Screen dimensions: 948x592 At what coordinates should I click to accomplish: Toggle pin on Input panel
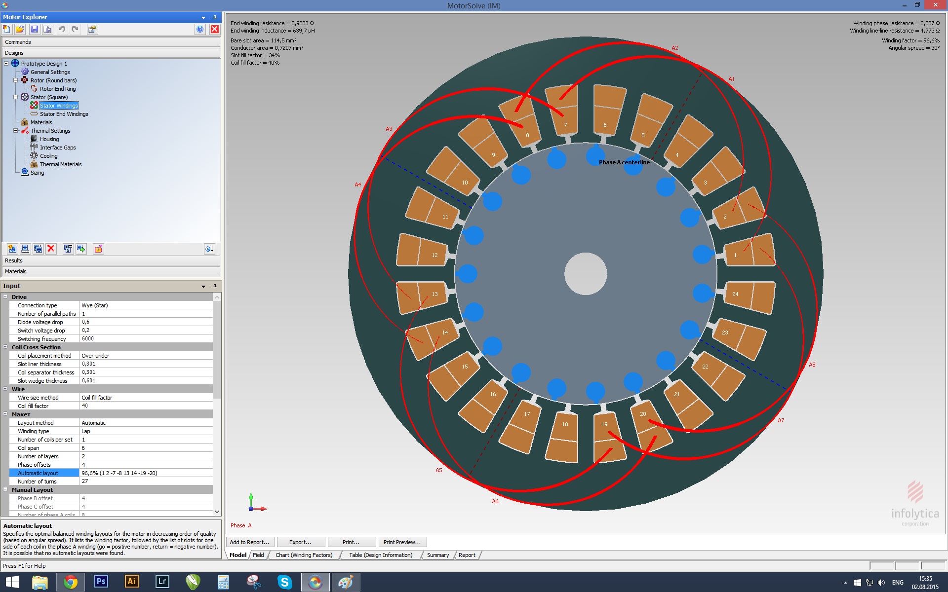215,286
